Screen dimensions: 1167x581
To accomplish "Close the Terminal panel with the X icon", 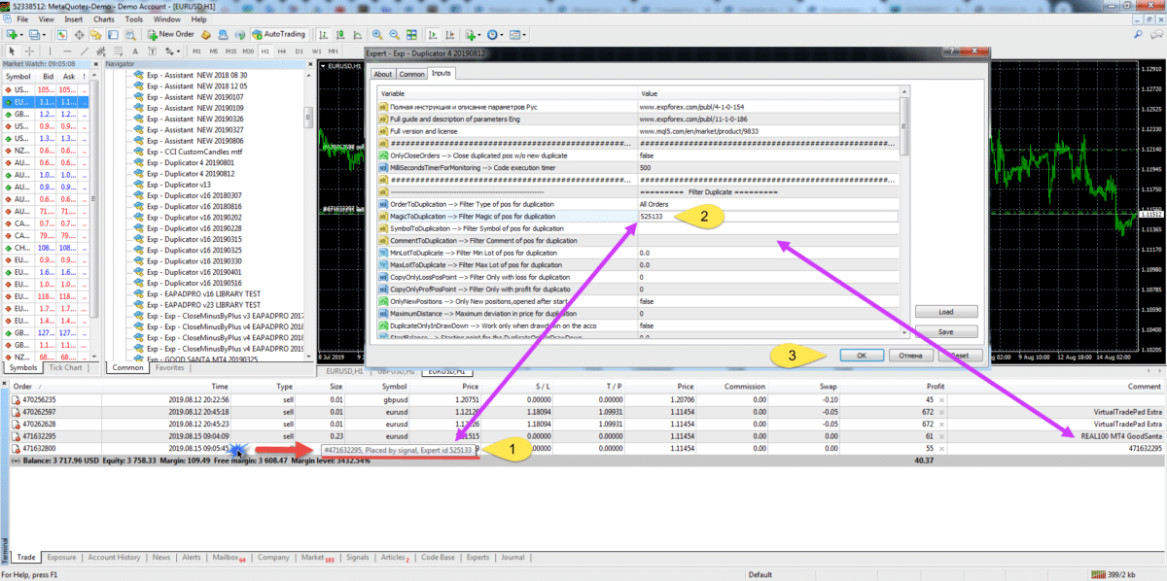I will click(x=6, y=386).
